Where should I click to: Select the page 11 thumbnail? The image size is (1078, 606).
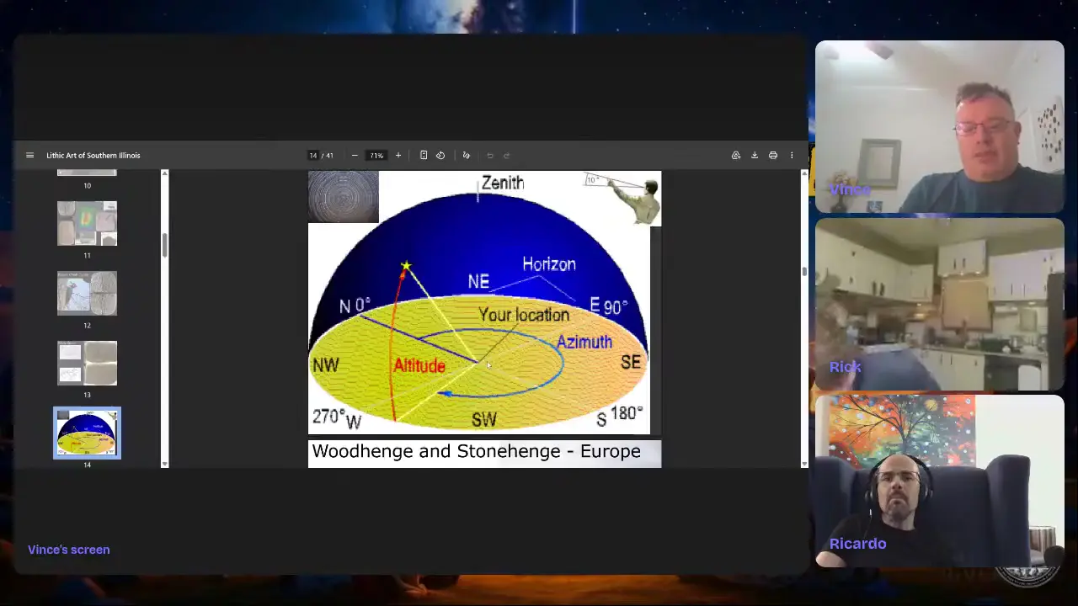point(87,224)
